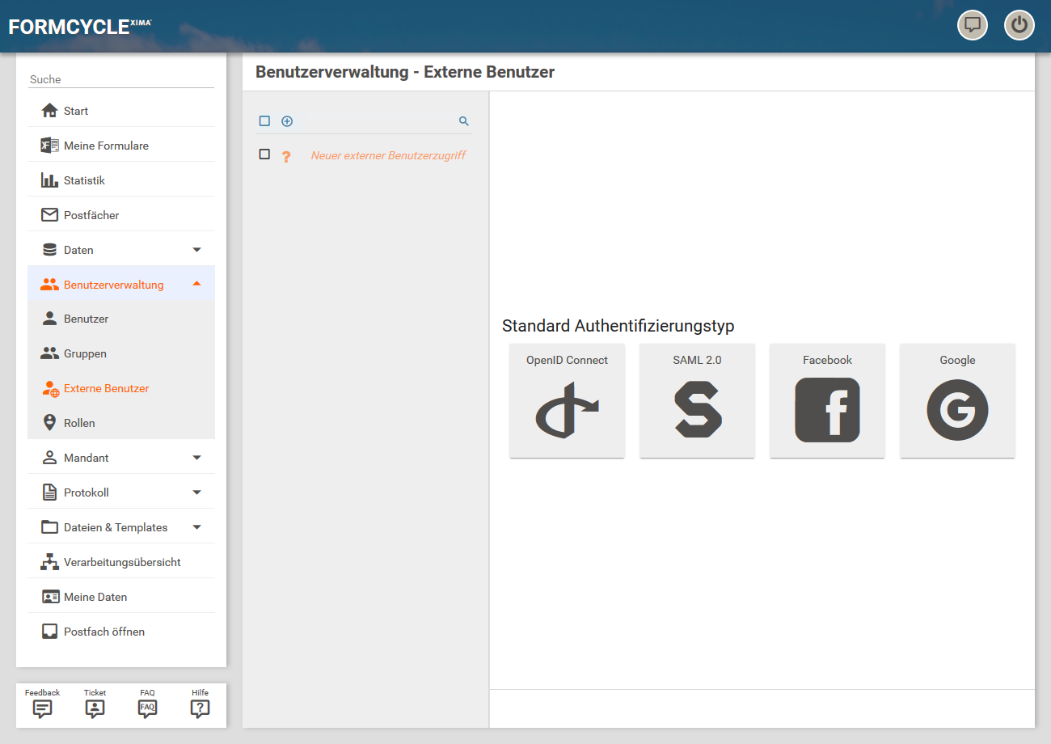Click the power logout icon in header
Viewport: 1051px width, 744px height.
click(1019, 25)
